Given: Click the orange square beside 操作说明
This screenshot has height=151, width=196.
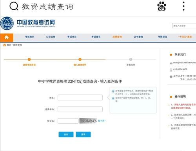Looking at the screenshot, I should 171,97.
